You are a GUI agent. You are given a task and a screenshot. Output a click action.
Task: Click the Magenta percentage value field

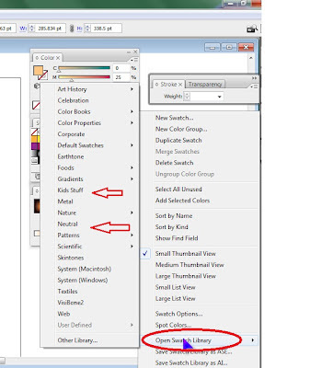coord(121,77)
